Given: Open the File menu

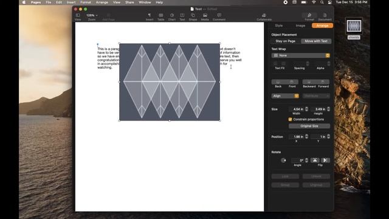Looking at the screenshot, I should [x=48, y=2].
